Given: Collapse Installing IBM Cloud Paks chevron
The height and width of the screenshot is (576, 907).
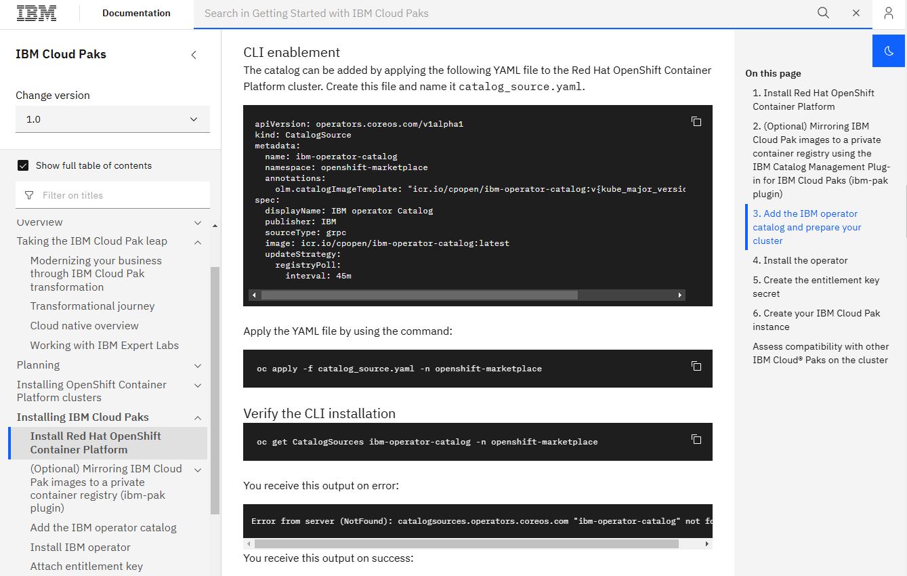Looking at the screenshot, I should coord(198,418).
